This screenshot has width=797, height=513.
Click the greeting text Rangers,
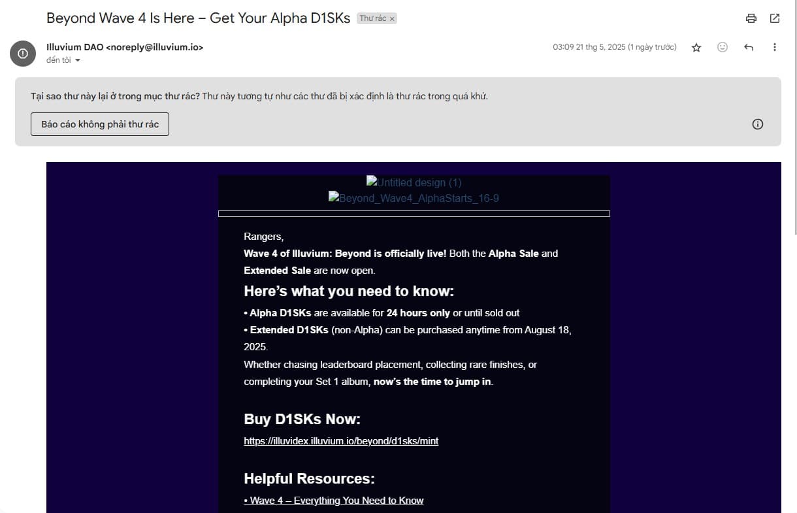tap(264, 237)
